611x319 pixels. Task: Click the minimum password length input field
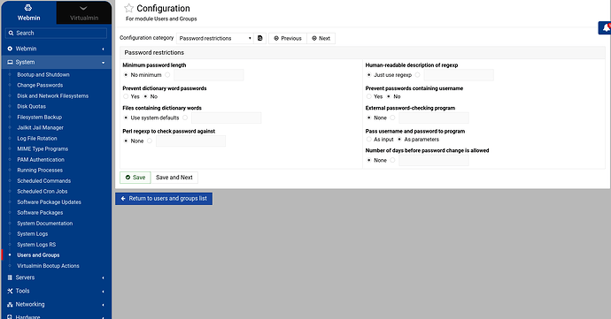[208, 75]
